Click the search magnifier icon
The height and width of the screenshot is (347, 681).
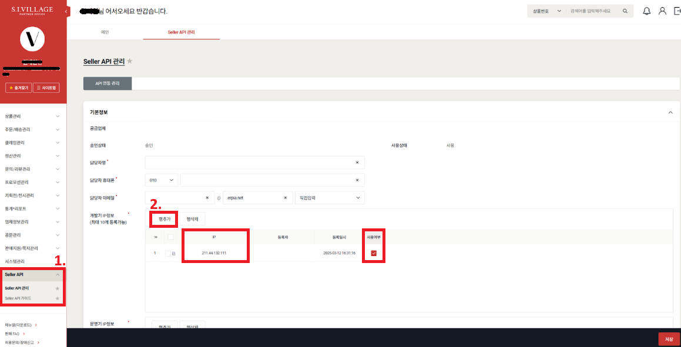coord(625,11)
